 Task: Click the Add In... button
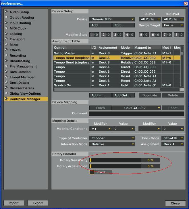click(101, 95)
